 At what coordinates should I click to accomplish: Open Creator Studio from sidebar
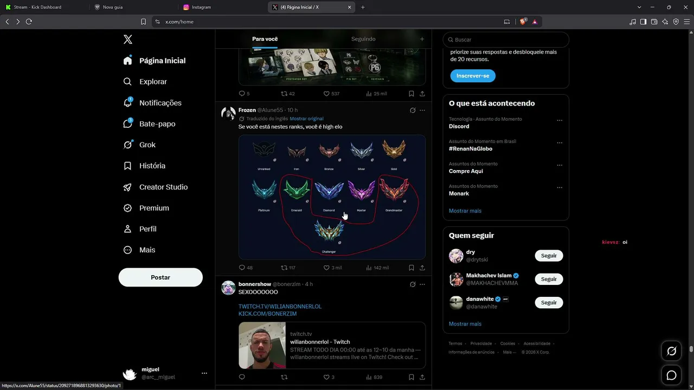click(156, 187)
